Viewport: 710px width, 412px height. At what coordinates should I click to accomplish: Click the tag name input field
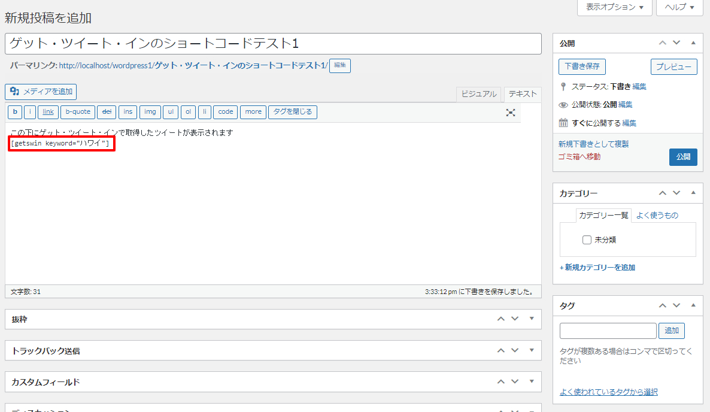[608, 331]
